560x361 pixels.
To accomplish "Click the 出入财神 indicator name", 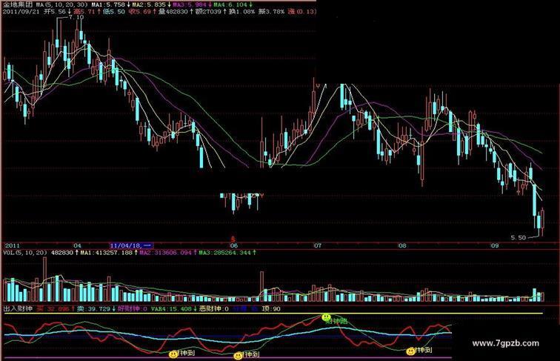I will [x=18, y=309].
